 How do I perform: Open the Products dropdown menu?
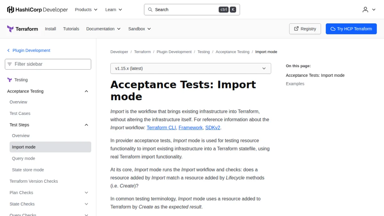click(x=86, y=10)
